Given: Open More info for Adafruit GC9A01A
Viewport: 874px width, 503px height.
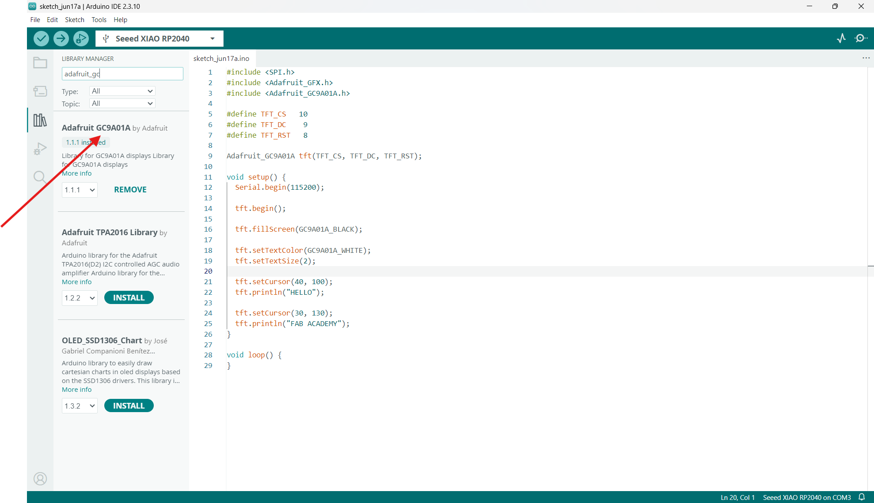Looking at the screenshot, I should click(77, 173).
